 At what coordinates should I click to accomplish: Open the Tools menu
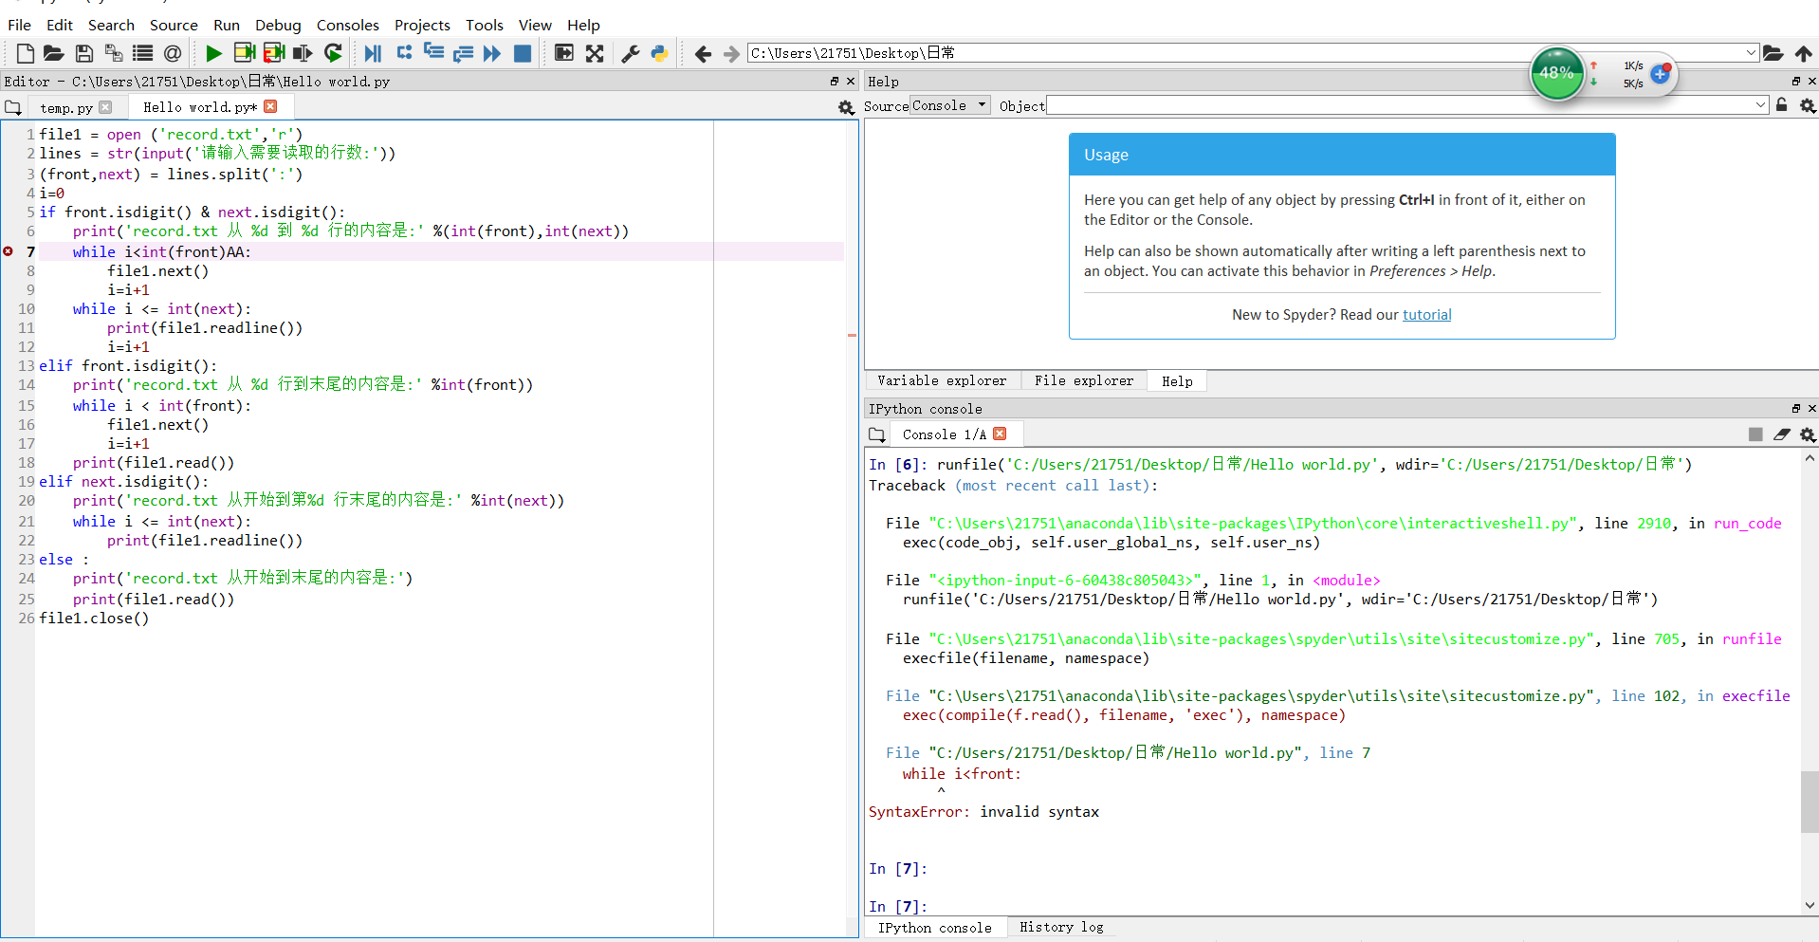point(485,25)
